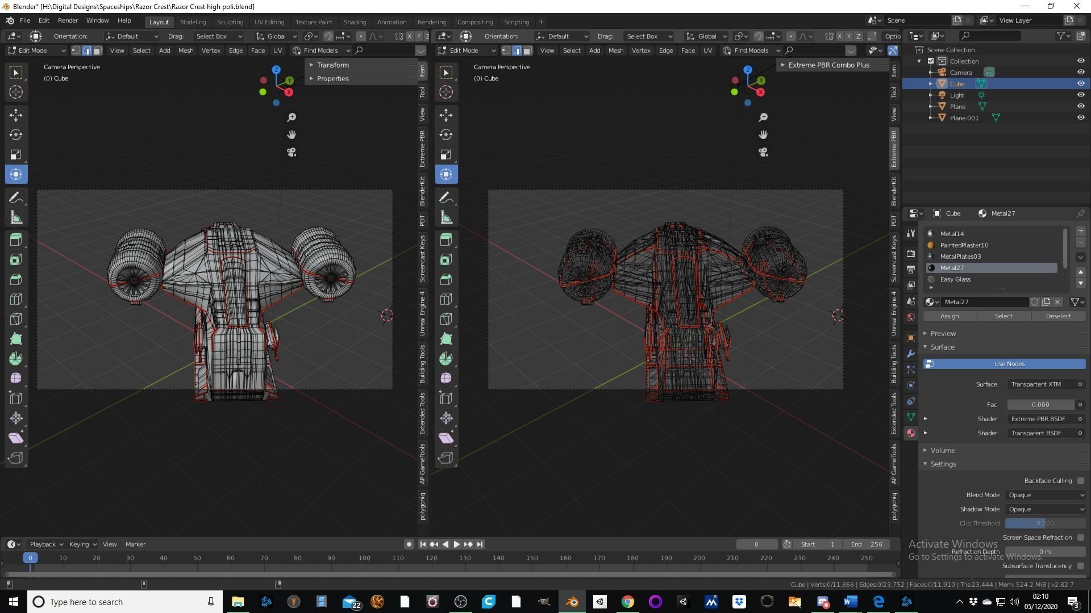Open the Blend Mode dropdown
Image resolution: width=1091 pixels, height=613 pixels.
pos(1046,495)
